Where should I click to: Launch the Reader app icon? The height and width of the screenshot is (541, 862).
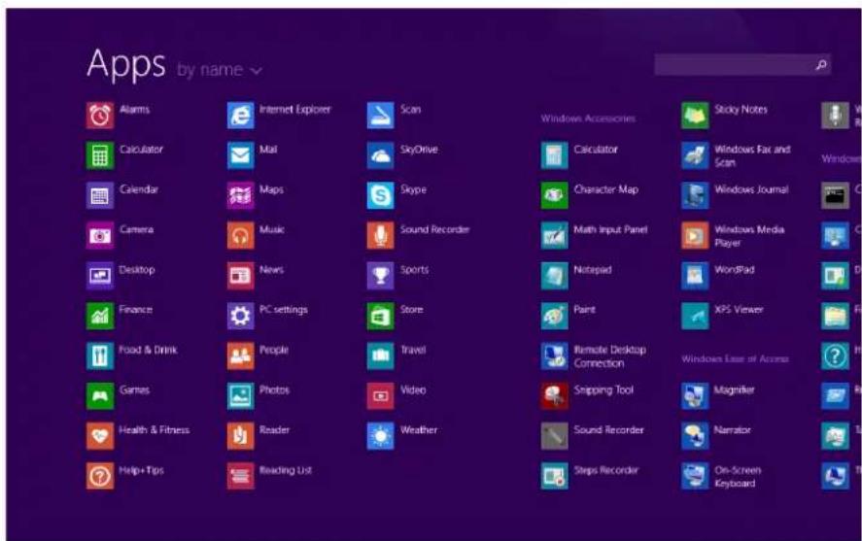coord(241,436)
